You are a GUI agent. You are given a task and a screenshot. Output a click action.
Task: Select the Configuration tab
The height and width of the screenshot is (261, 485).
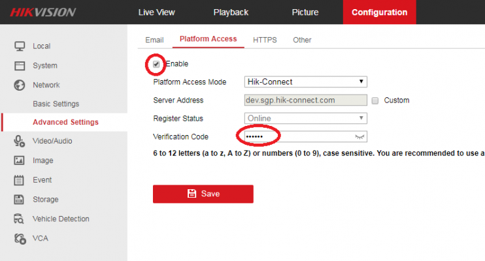[380, 12]
